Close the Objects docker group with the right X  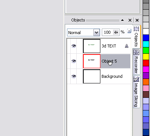tap(137, 20)
